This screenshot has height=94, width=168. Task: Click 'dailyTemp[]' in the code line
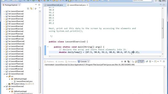[75, 52]
